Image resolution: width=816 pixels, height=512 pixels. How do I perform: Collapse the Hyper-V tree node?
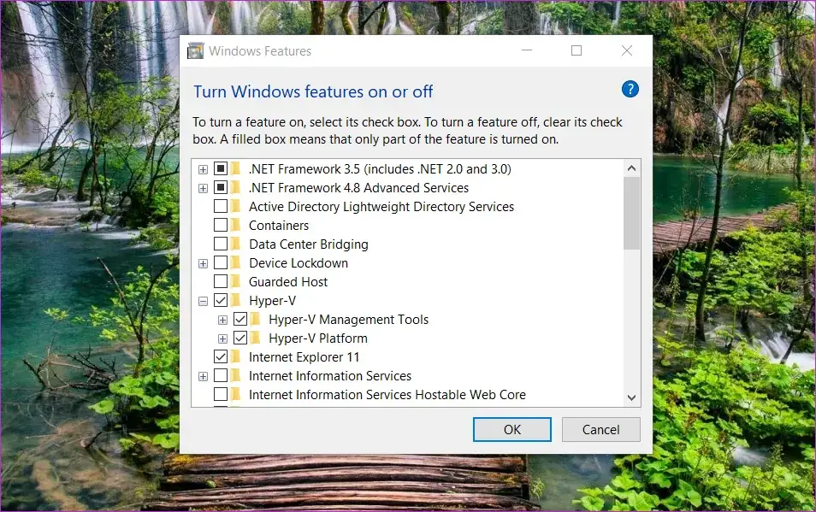[203, 301]
